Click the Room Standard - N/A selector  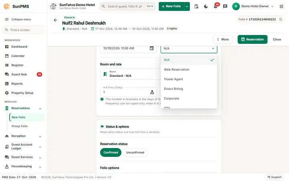(130, 74)
